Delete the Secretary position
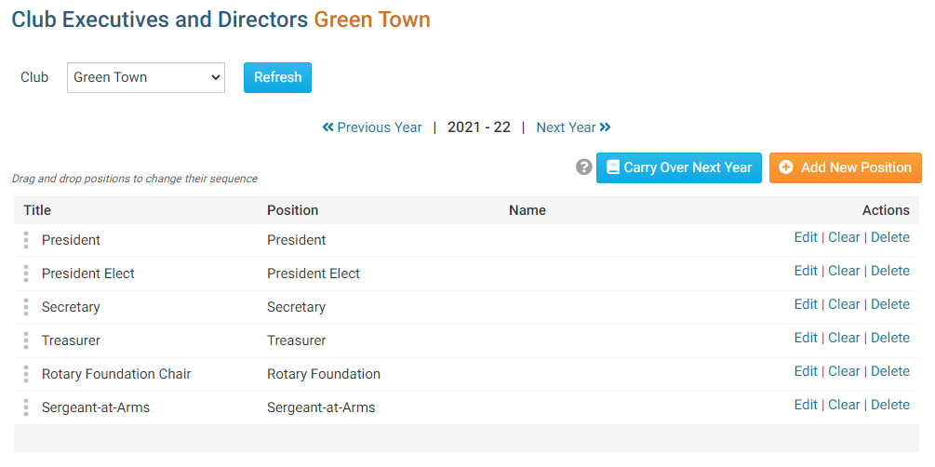The image size is (935, 467). pos(889,304)
